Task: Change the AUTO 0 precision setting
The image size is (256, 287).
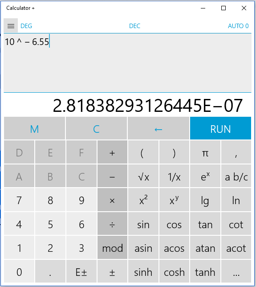Action: (x=238, y=26)
